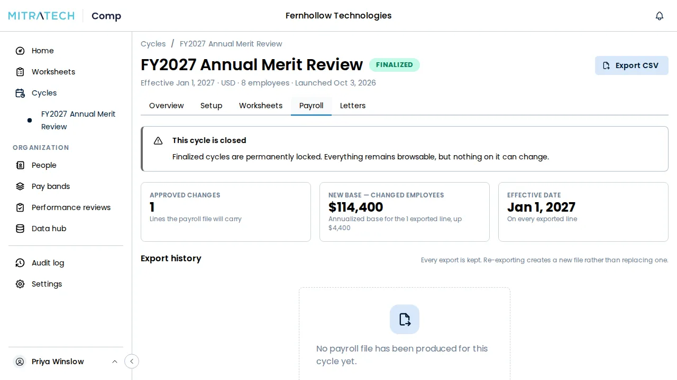Click the Audit log history icon
This screenshot has height=380, width=677.
point(20,263)
